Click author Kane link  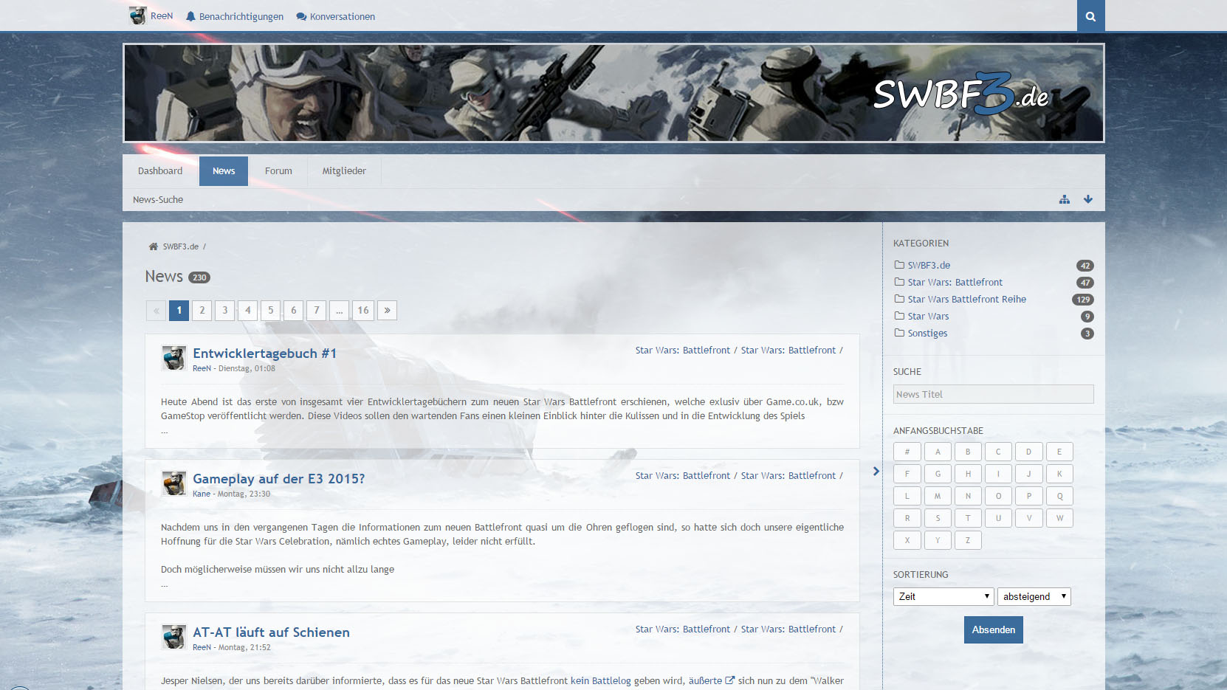[x=202, y=494]
